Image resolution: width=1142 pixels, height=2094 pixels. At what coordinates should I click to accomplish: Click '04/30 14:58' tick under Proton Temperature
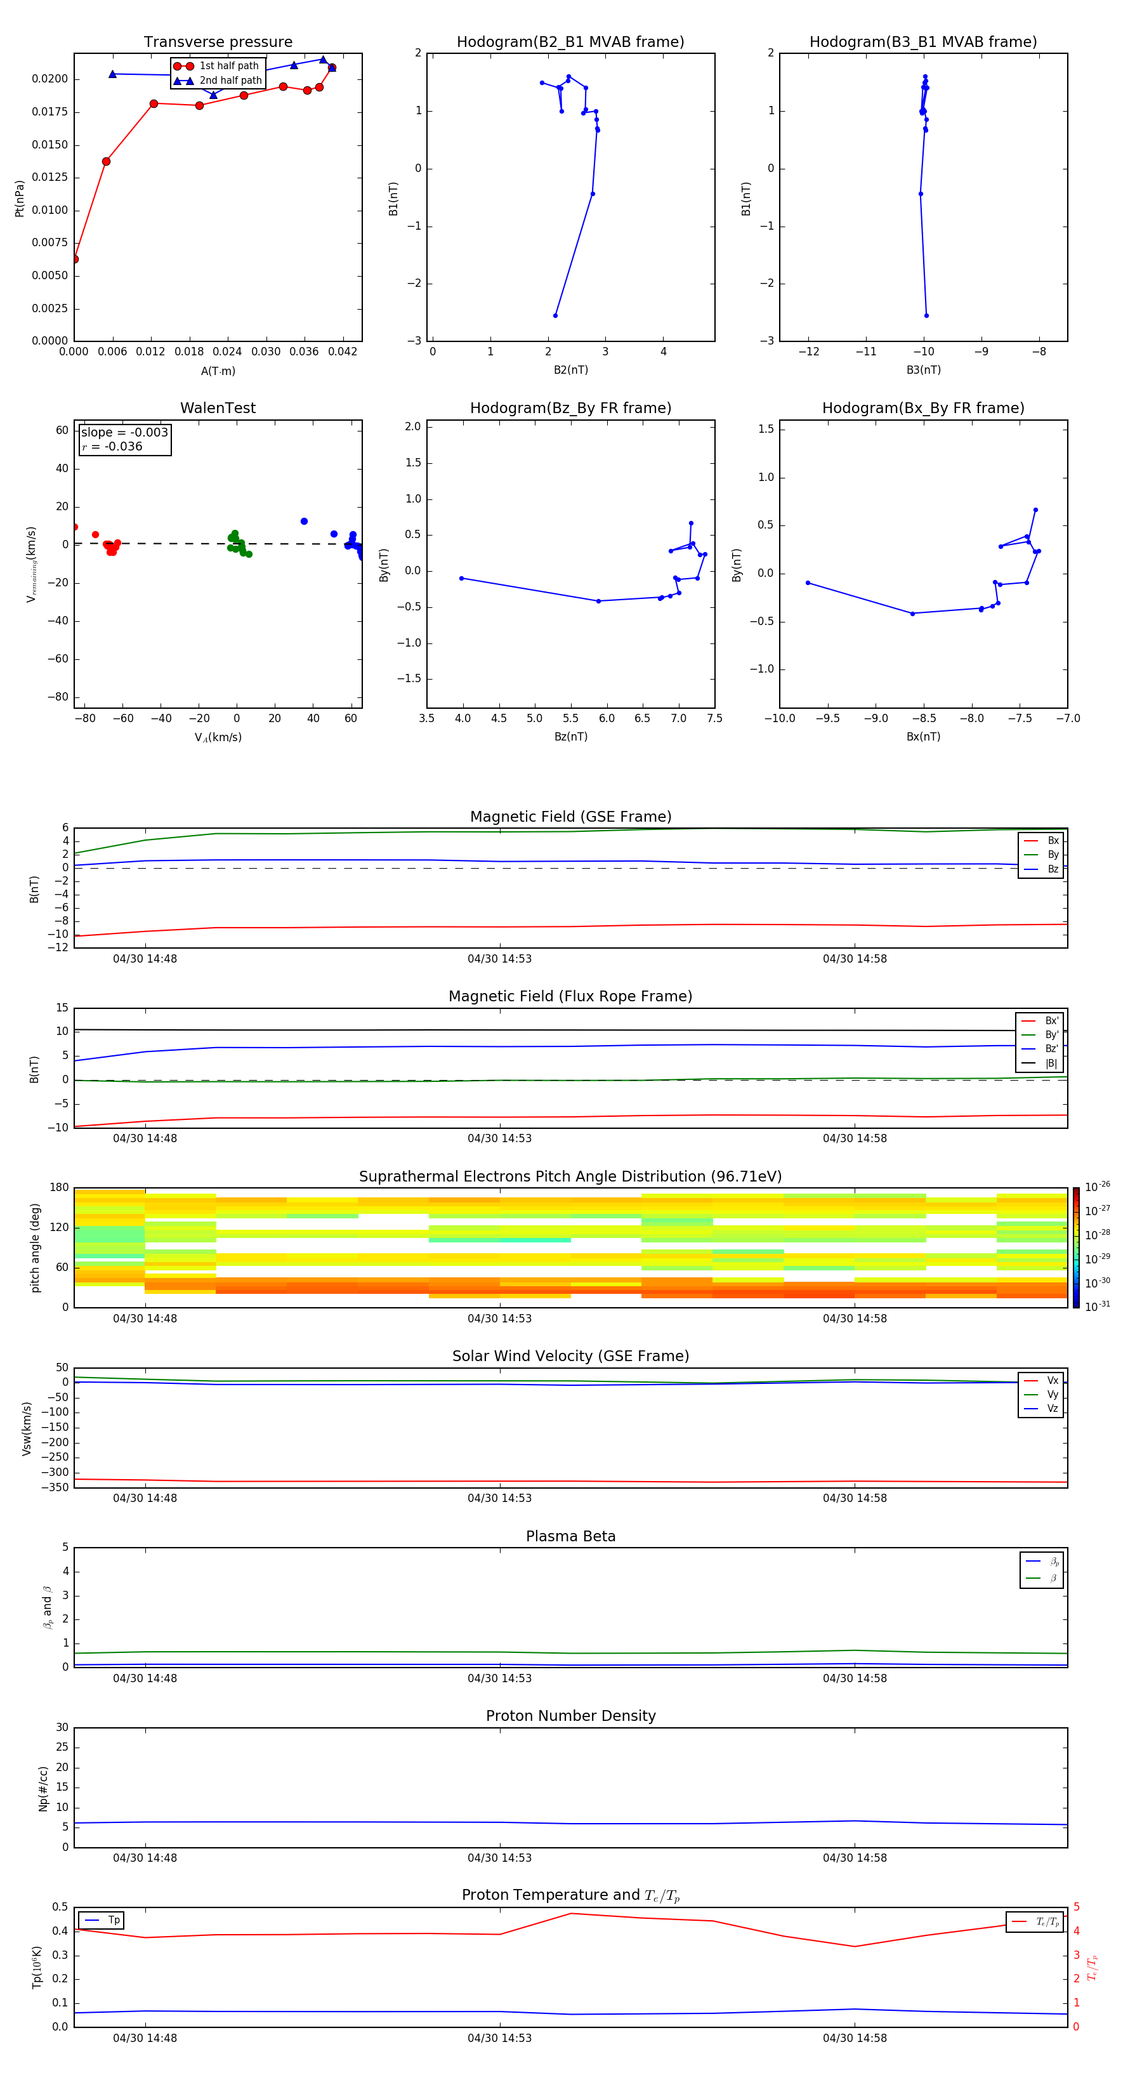(x=854, y=2038)
